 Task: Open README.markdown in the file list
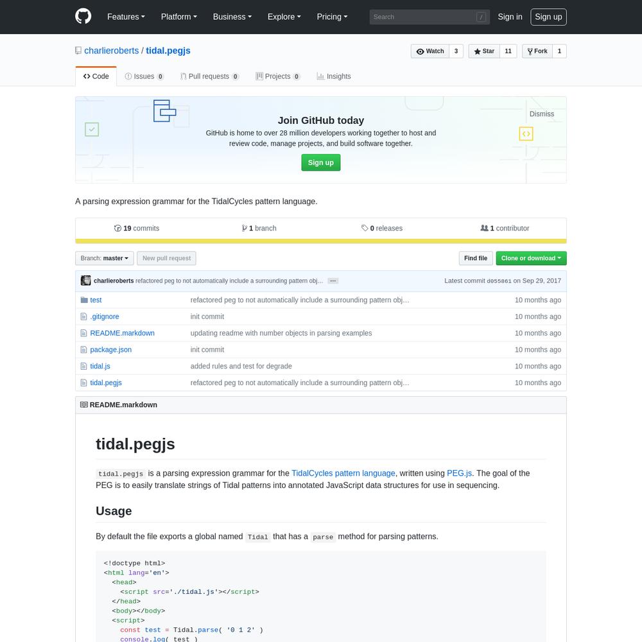tap(123, 333)
